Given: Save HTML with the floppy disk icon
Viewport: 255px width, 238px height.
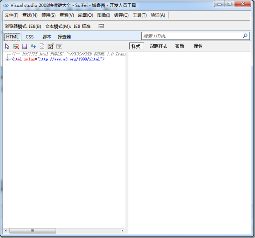Looking at the screenshot, I should click(x=25, y=46).
